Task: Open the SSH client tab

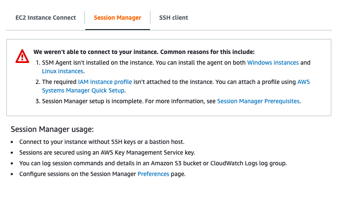Action: pos(174,18)
